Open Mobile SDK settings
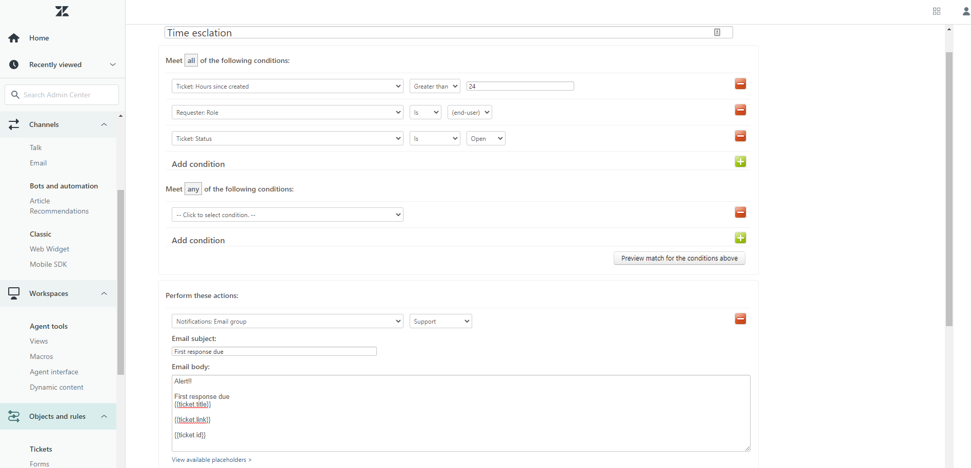Screen dimensions: 971x468 click(48, 264)
